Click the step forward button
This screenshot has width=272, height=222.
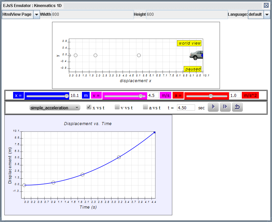coord(225,107)
